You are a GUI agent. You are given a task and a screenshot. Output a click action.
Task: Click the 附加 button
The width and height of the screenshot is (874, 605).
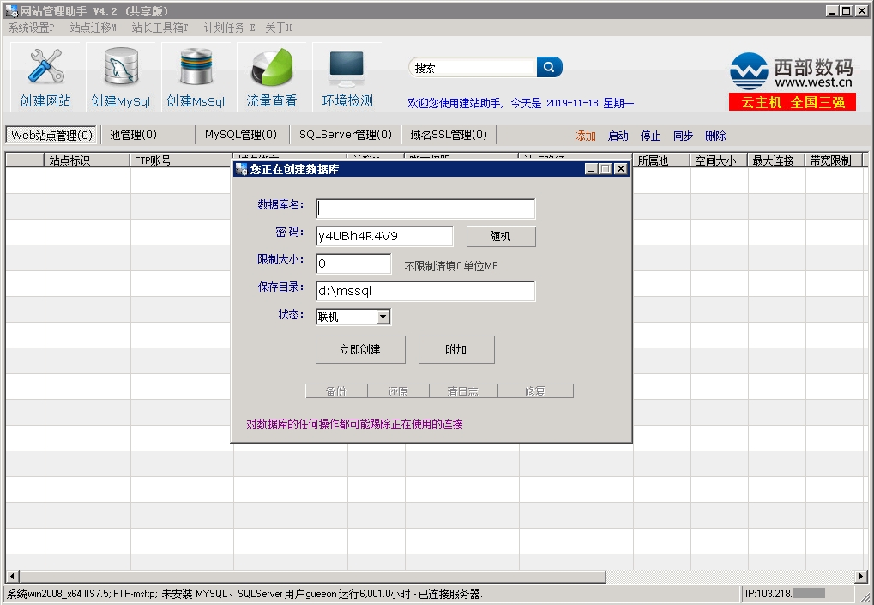pyautogui.click(x=456, y=350)
